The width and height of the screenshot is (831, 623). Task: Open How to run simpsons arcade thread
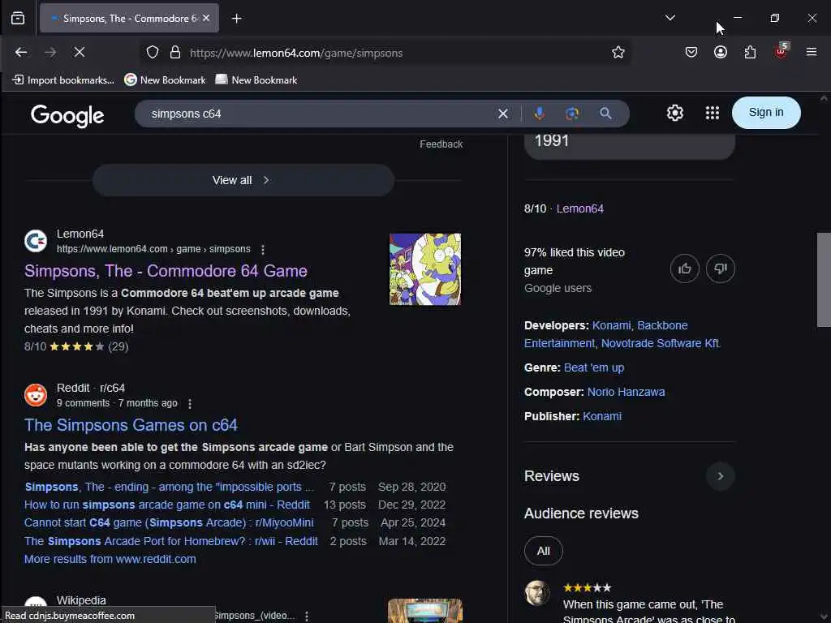click(x=167, y=505)
